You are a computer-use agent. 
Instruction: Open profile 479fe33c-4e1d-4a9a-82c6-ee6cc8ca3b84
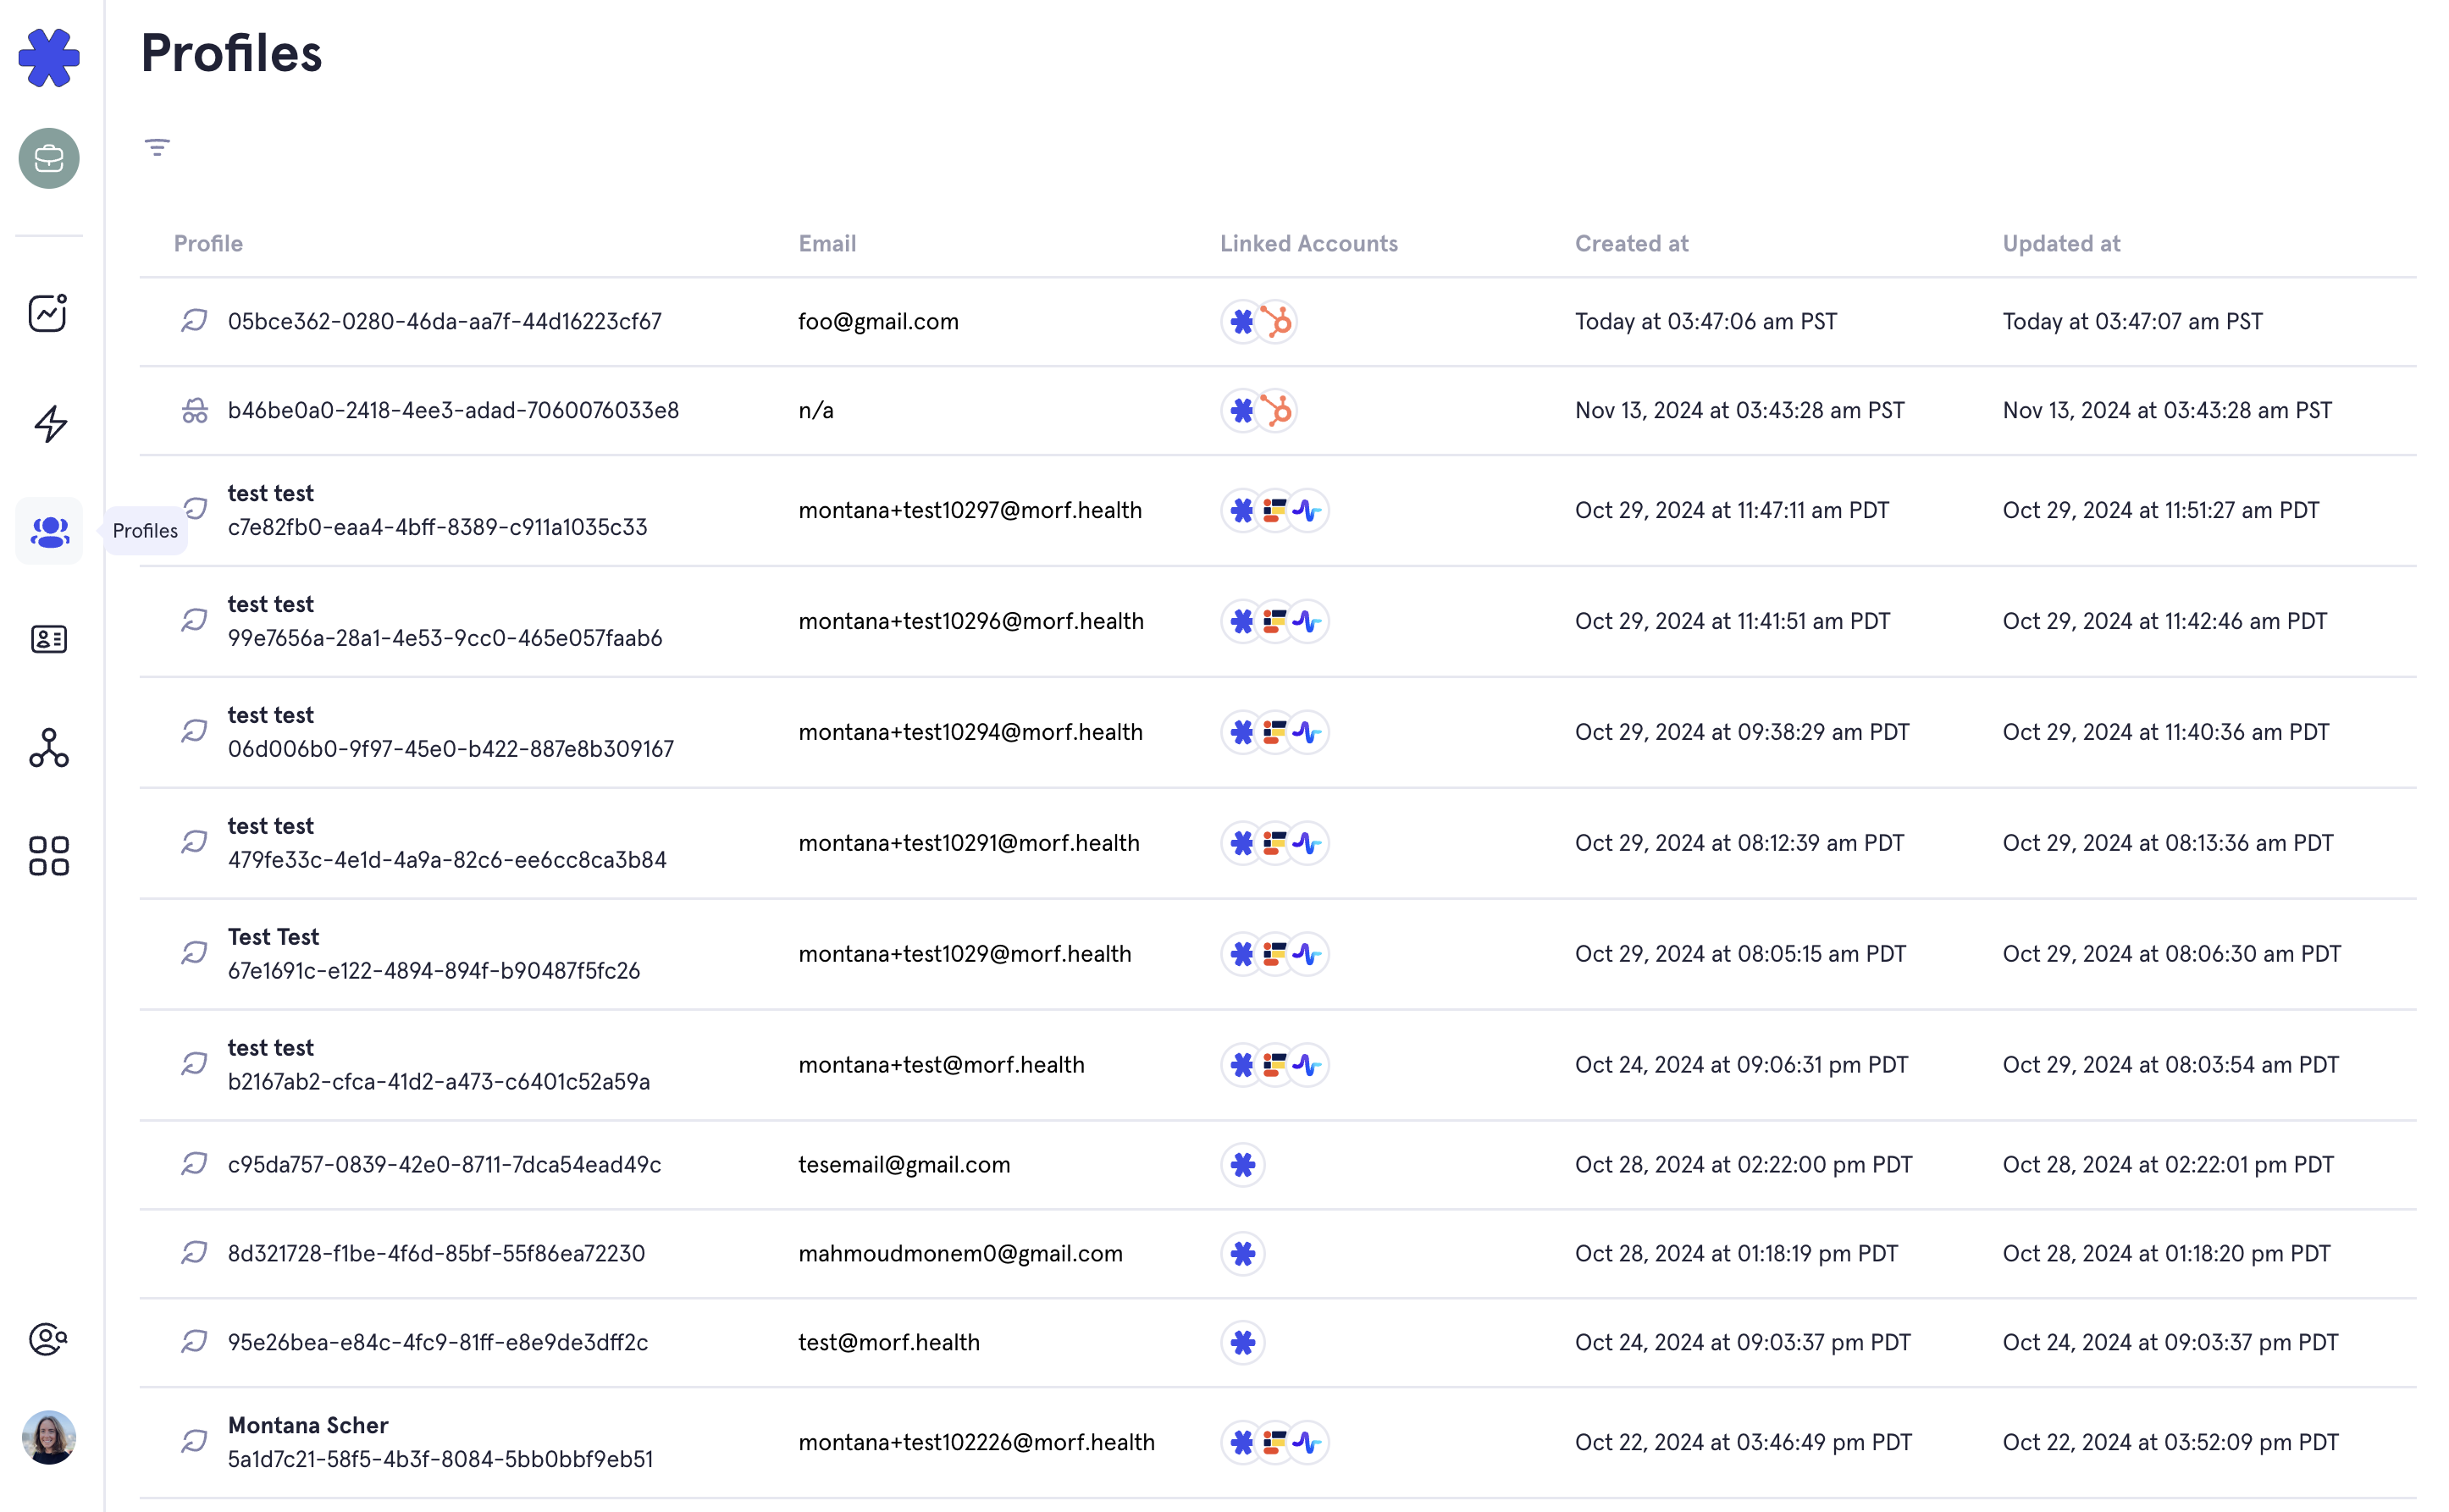pos(447,860)
